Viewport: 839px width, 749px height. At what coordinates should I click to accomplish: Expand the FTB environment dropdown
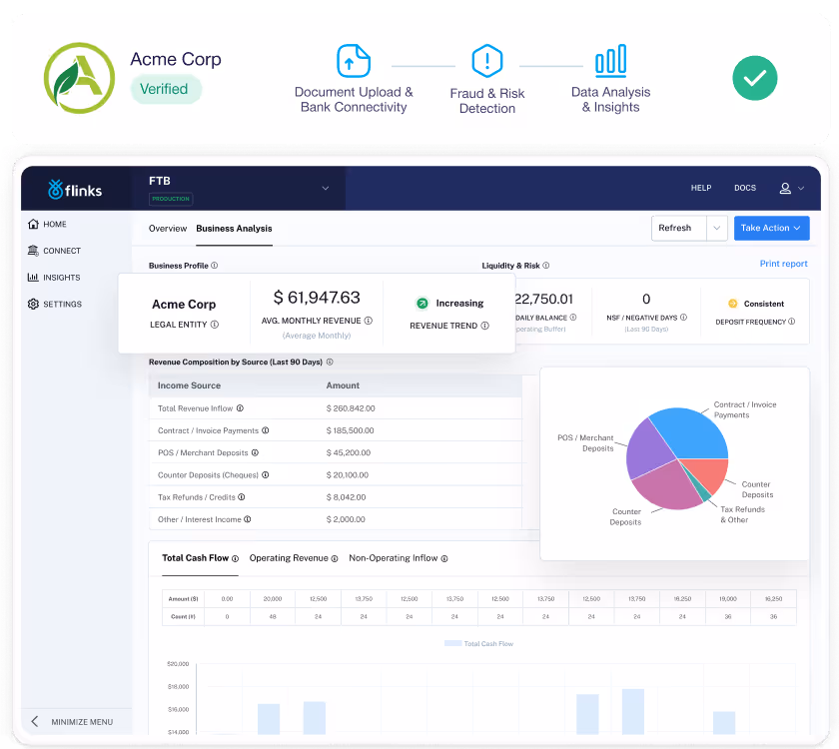326,189
